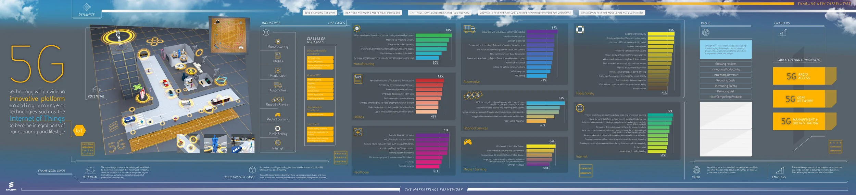Select the Reducing Risk value row
This screenshot has height=195, width=856.
click(726, 91)
